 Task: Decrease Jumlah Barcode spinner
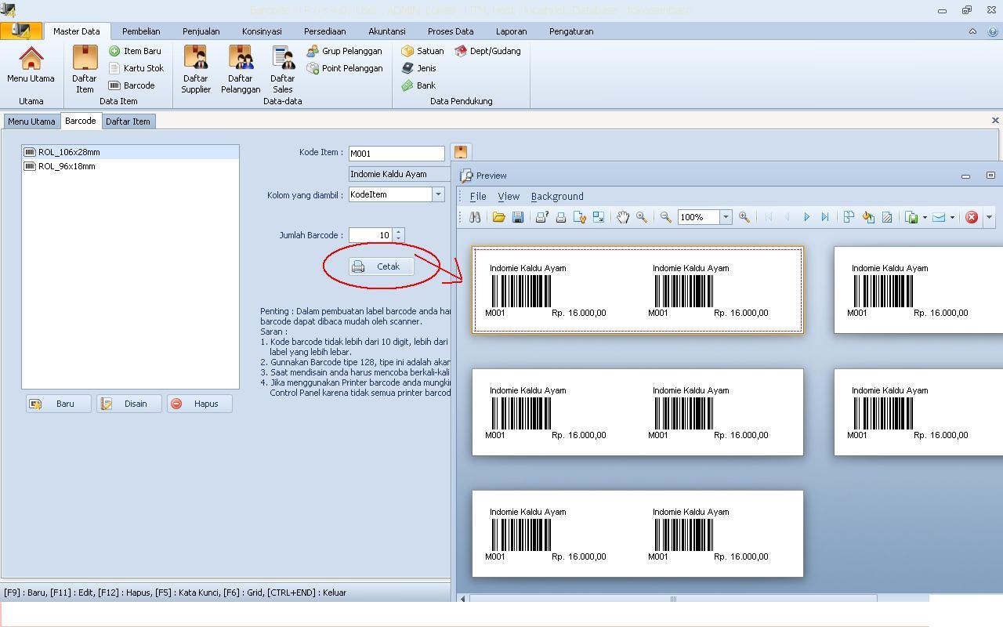click(399, 238)
